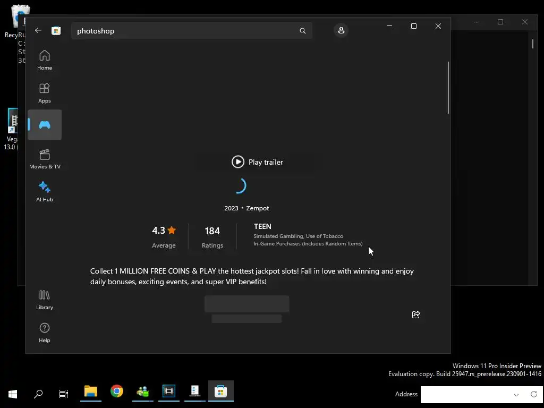Maximize the background terminal window
This screenshot has width=544, height=408.
click(500, 22)
